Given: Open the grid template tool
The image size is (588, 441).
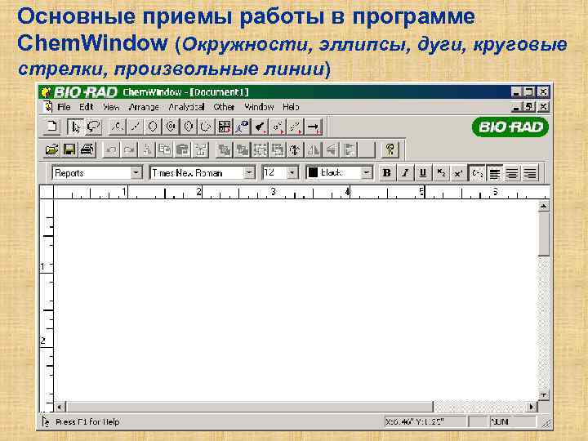Looking at the screenshot, I should (x=225, y=127).
